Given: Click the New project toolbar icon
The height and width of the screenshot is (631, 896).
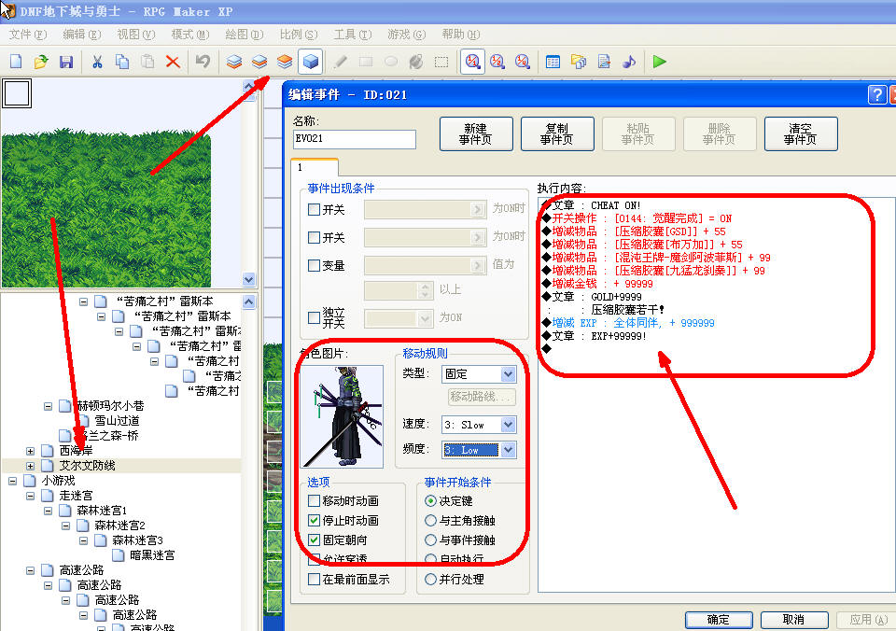Looking at the screenshot, I should click(x=16, y=62).
